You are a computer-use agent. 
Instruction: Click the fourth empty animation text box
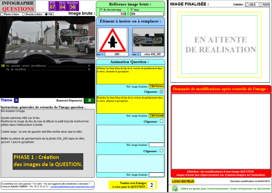[x=130, y=163]
